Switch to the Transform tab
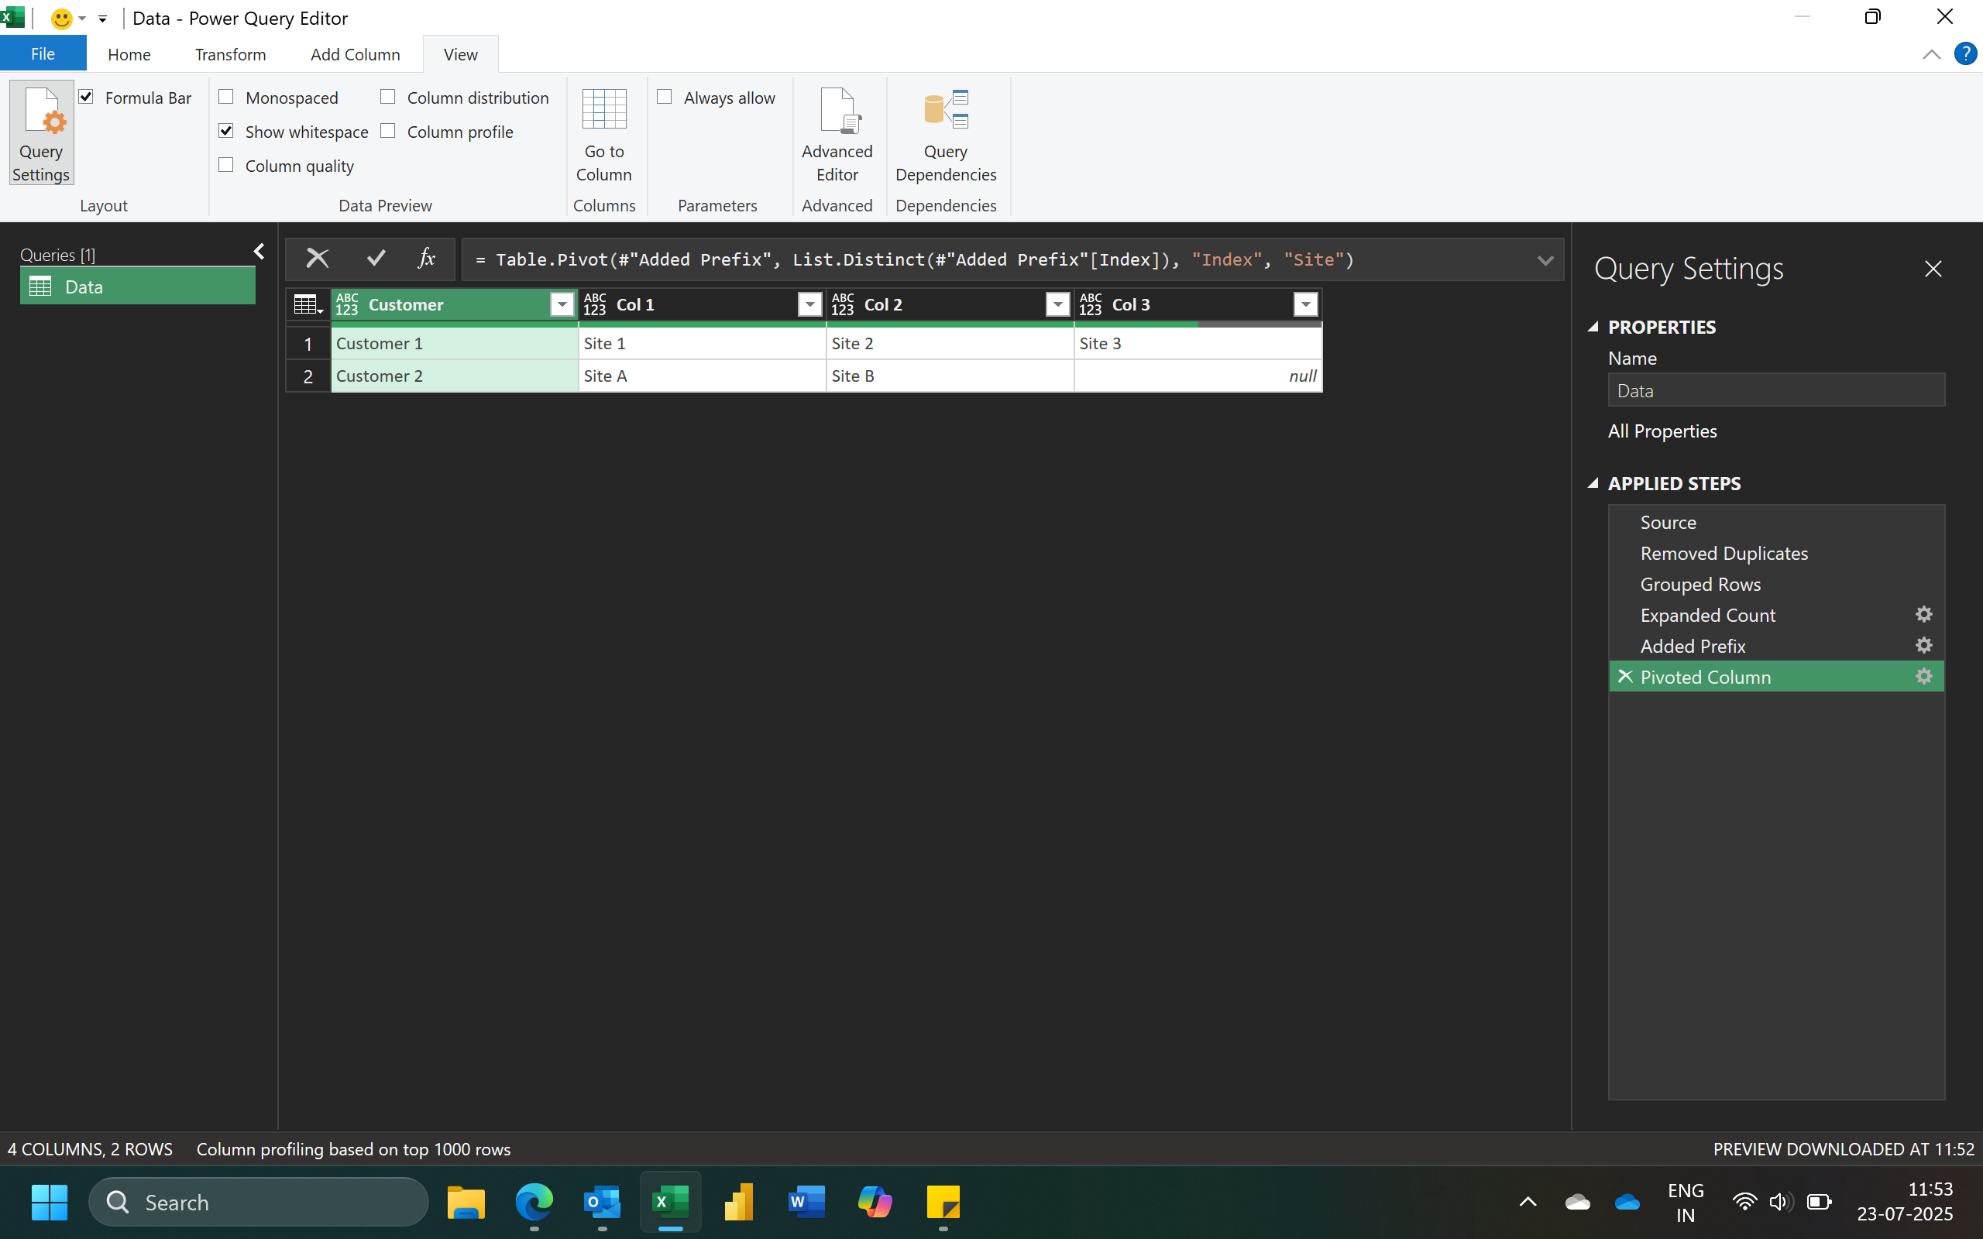The image size is (1983, 1239). tap(230, 54)
